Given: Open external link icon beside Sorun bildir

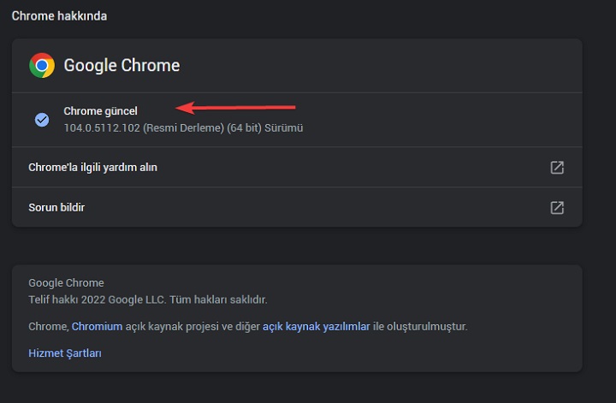Looking at the screenshot, I should click(557, 208).
